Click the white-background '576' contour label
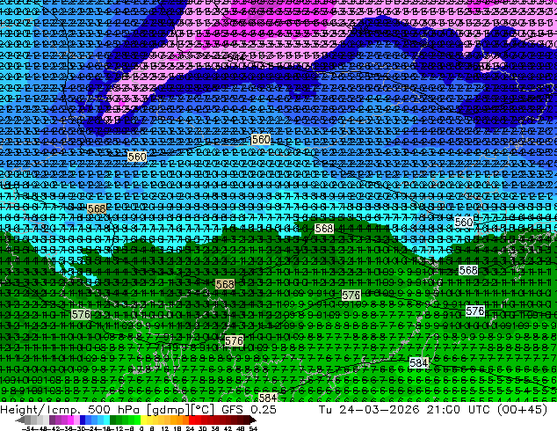The image size is (557, 431). coord(475,311)
